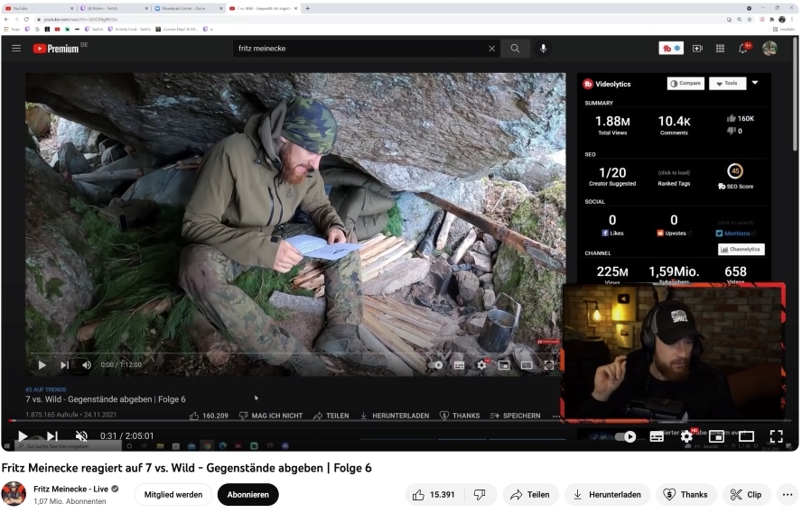The height and width of the screenshot is (513, 802).
Task: Click the Abonnieren button
Action: 247,494
